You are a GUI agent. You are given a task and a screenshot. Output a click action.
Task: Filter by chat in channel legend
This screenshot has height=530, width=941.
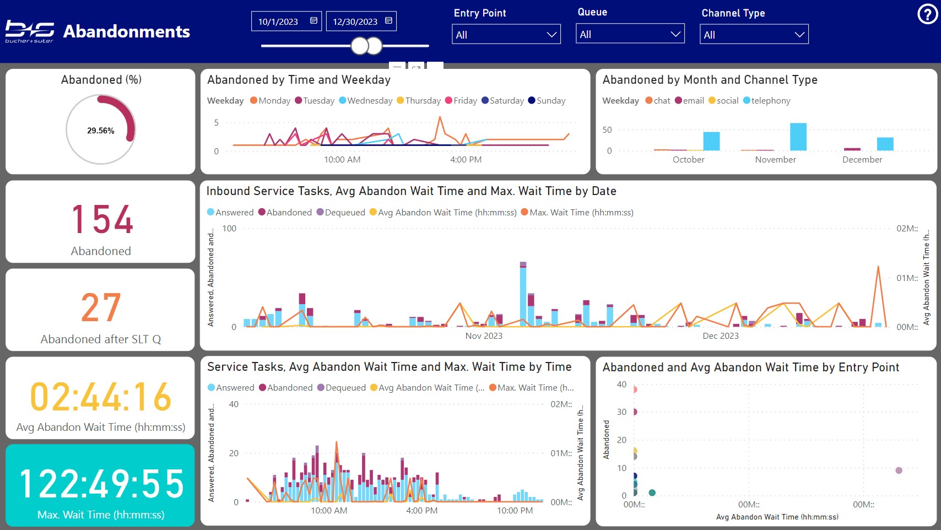(658, 100)
